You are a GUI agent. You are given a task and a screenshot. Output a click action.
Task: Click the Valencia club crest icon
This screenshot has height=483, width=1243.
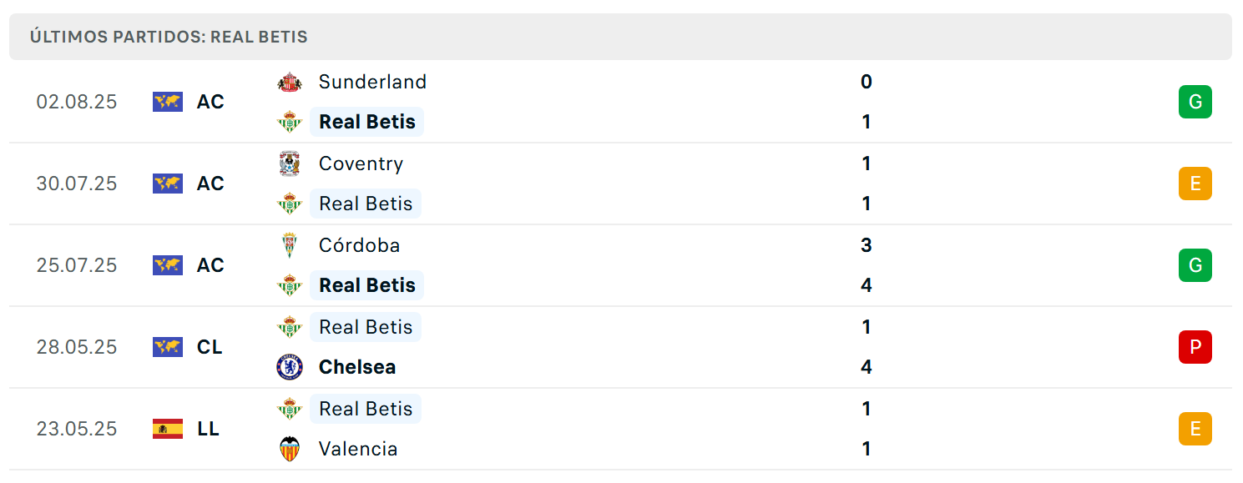290,449
